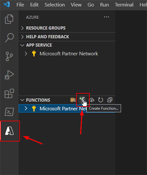This screenshot has height=175, width=147.
Task: Click the Create Function lightning icon
Action: [x=82, y=100]
